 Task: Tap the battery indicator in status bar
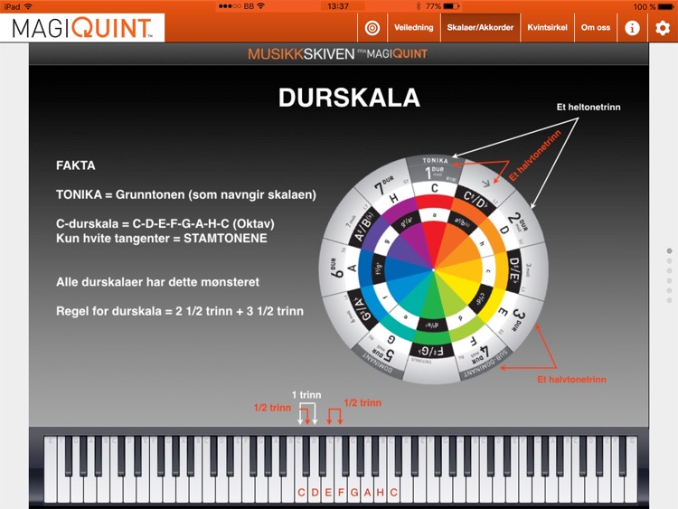(x=667, y=6)
